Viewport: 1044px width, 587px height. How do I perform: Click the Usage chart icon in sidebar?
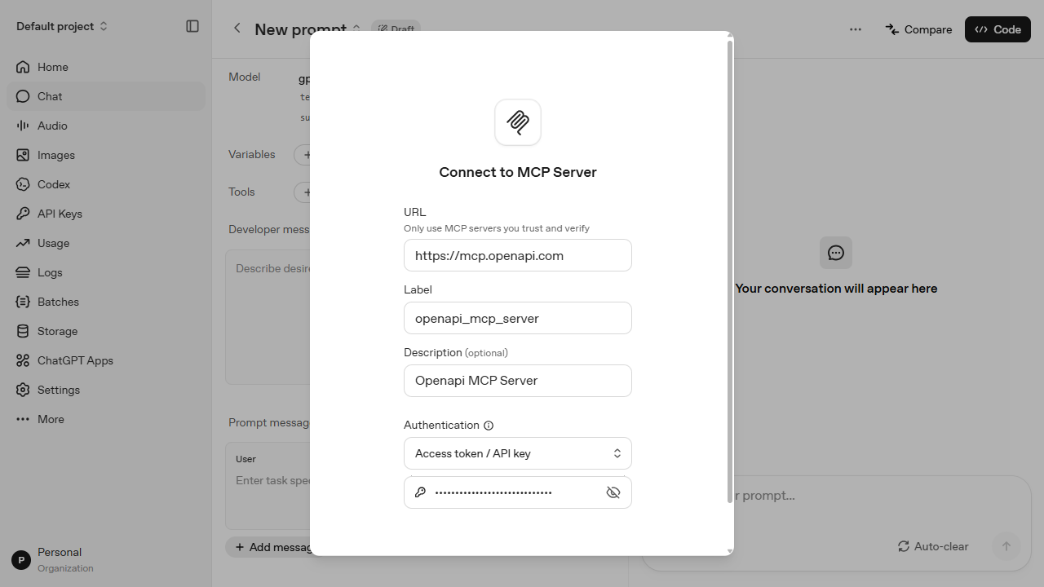23,243
